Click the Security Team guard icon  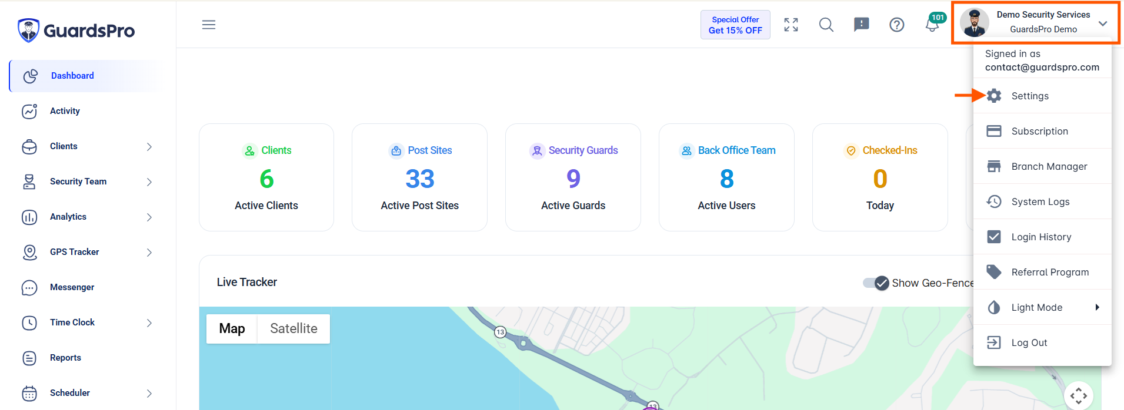29,182
